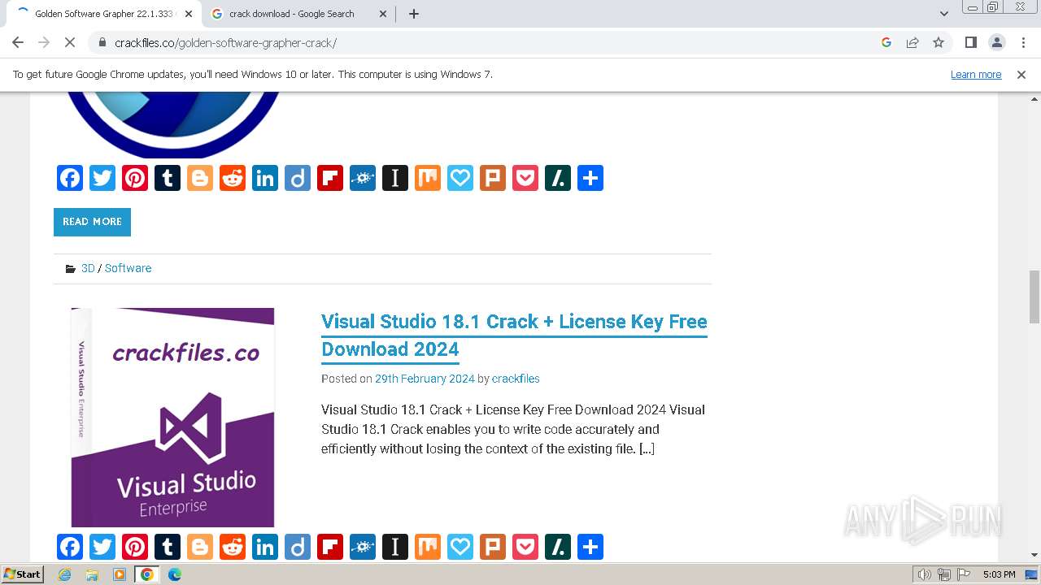
Task: Open the tab search dropdown arrow
Action: (x=943, y=14)
